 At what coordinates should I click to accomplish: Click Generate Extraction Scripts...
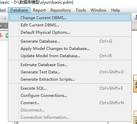pos(70,79)
